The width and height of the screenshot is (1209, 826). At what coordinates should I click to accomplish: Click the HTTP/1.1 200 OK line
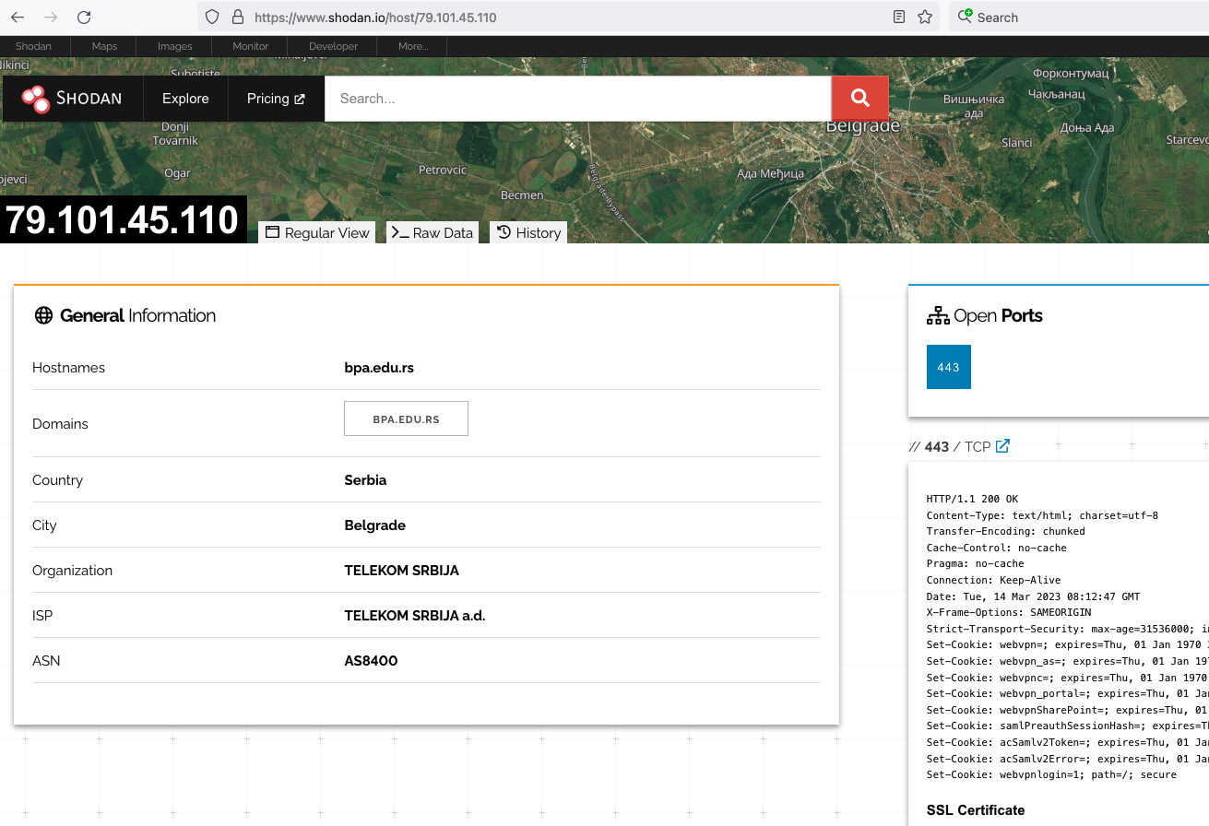(x=972, y=499)
